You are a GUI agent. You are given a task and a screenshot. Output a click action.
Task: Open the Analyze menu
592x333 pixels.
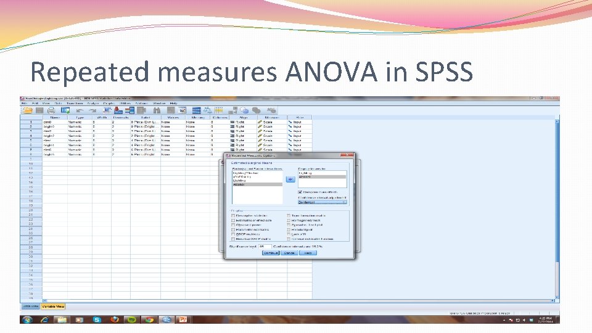coord(93,103)
